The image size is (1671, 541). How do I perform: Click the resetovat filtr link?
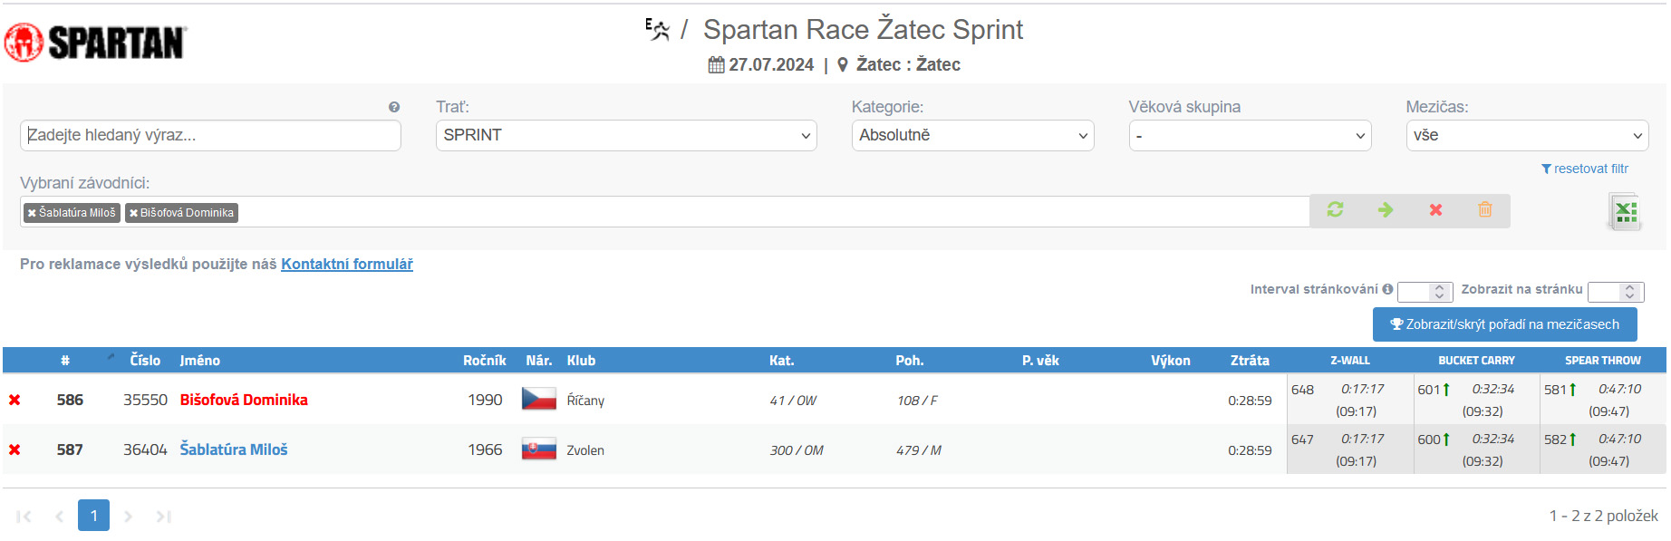click(x=1585, y=169)
